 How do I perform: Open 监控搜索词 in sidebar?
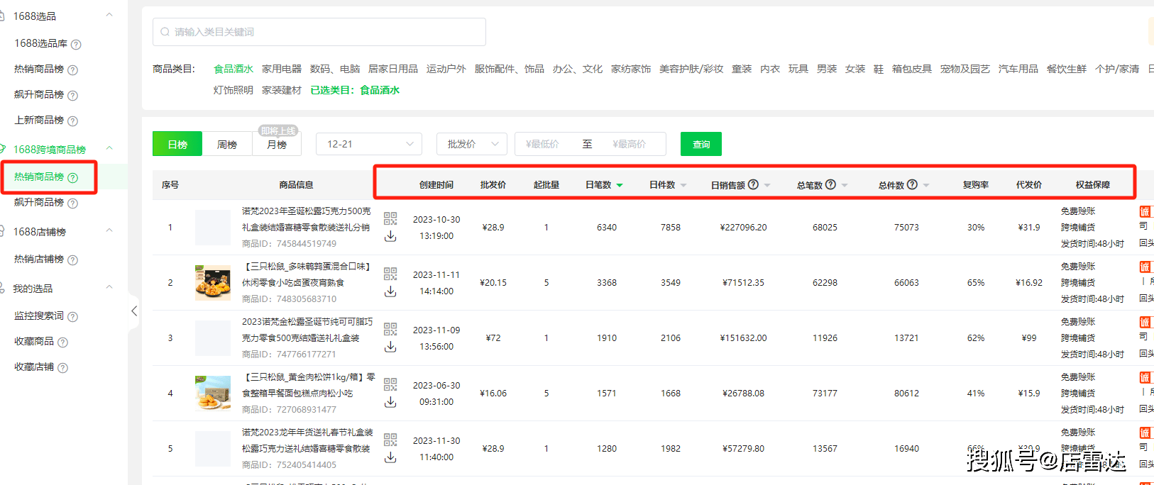pos(39,316)
